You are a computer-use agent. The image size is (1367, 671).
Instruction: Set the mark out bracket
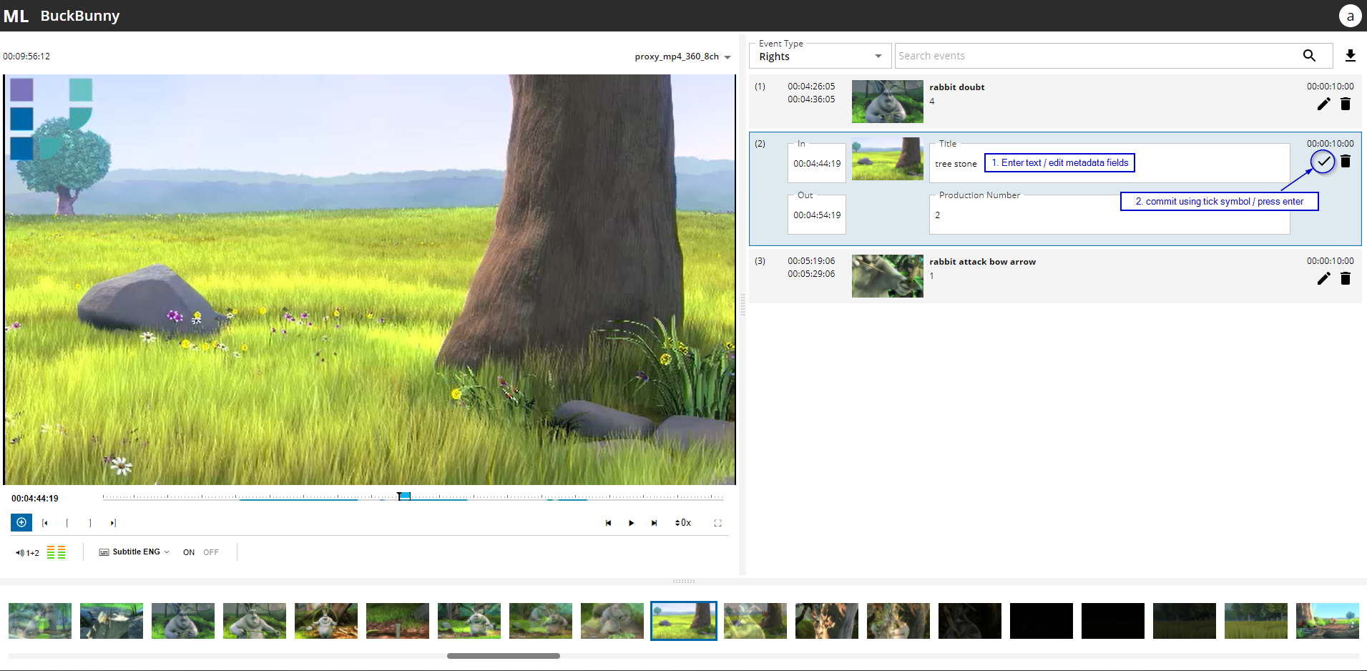click(x=90, y=523)
